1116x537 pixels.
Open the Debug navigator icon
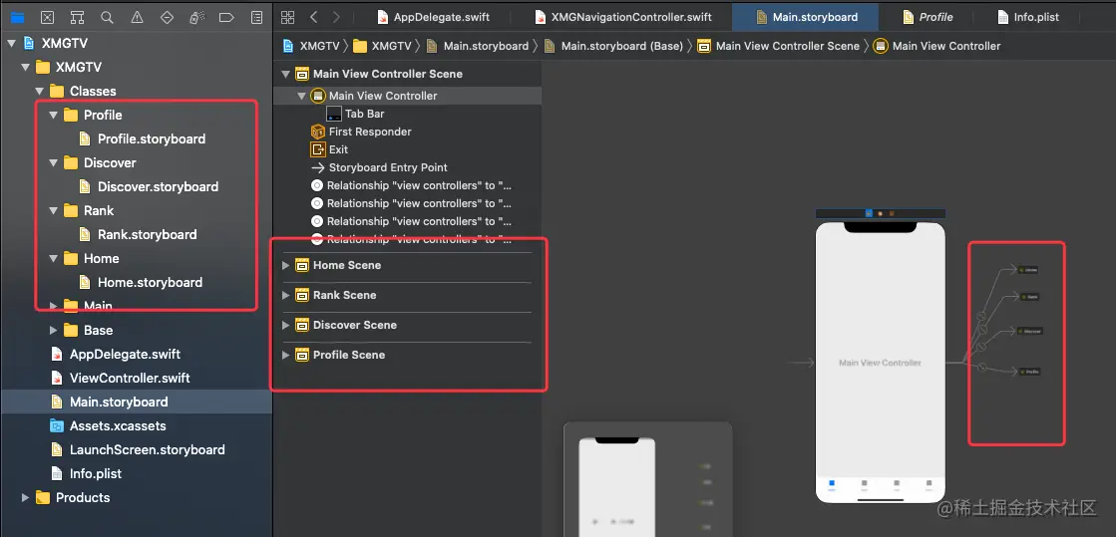coord(197,17)
